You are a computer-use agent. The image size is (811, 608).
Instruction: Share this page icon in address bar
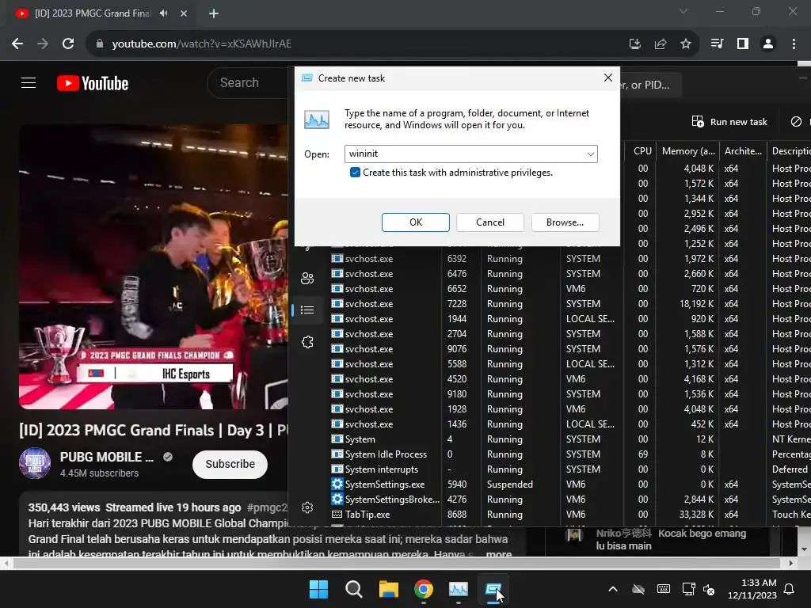(661, 44)
